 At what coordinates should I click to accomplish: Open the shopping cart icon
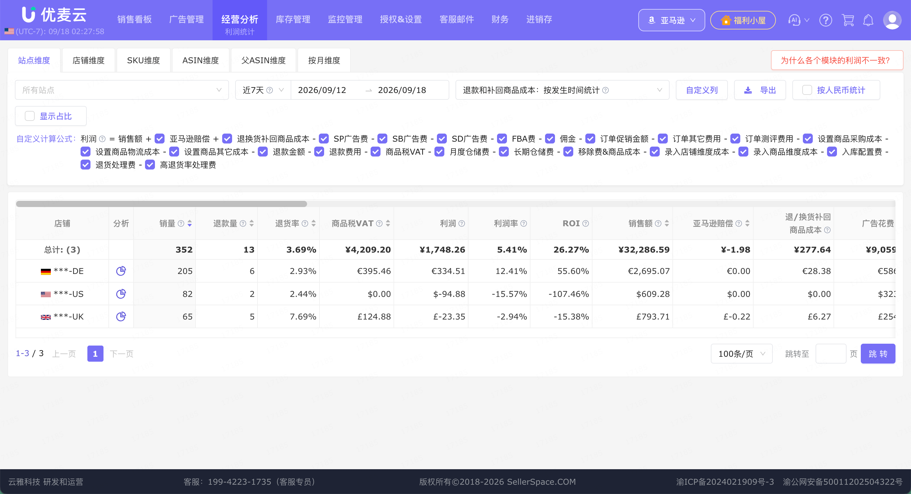[848, 20]
